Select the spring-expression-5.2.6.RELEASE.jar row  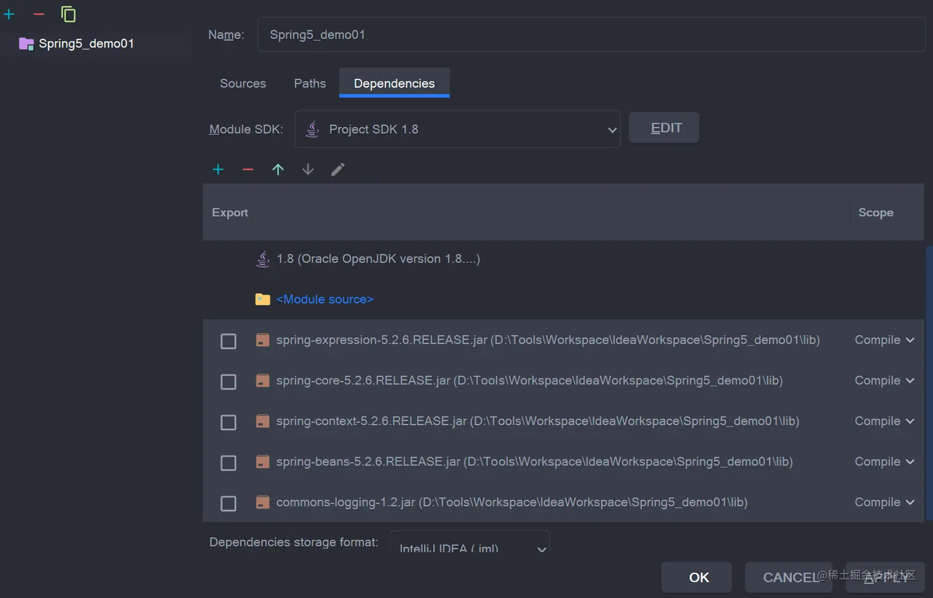tap(563, 340)
